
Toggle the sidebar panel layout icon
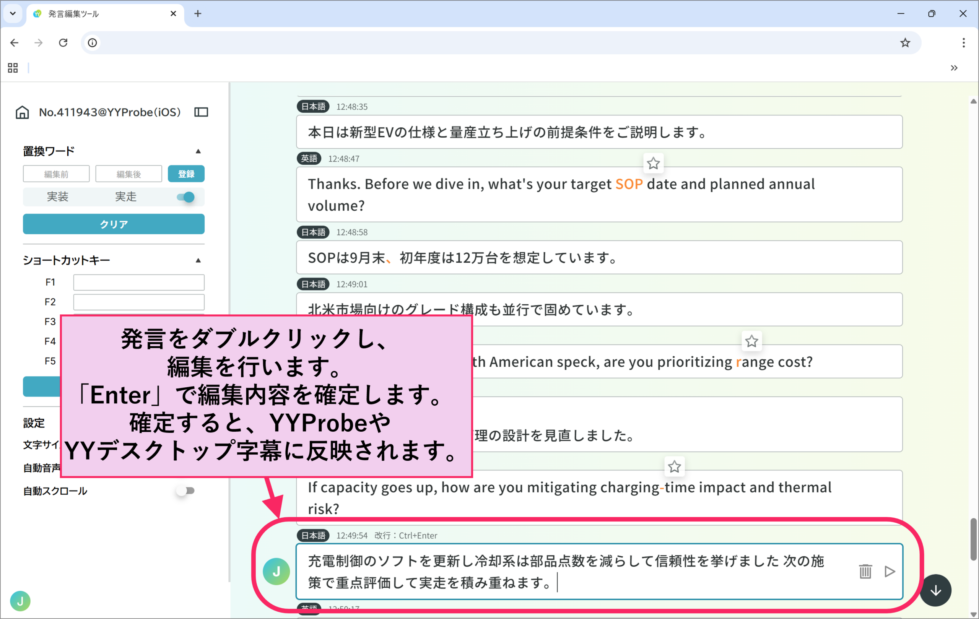tap(201, 112)
